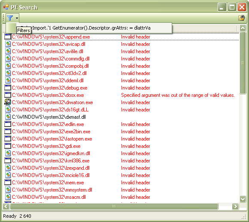
Task: Select row C:\WINDOWS\system32\ddeml.dll
Action: pyautogui.click(x=121, y=81)
